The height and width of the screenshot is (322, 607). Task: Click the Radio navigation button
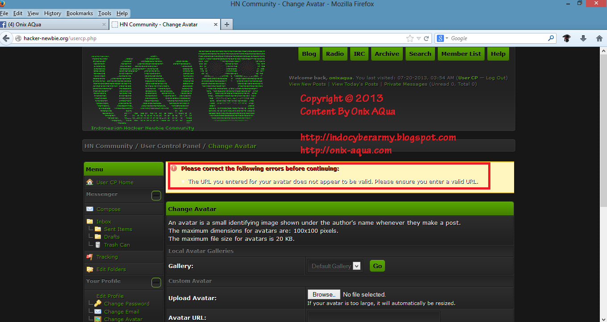pos(335,54)
